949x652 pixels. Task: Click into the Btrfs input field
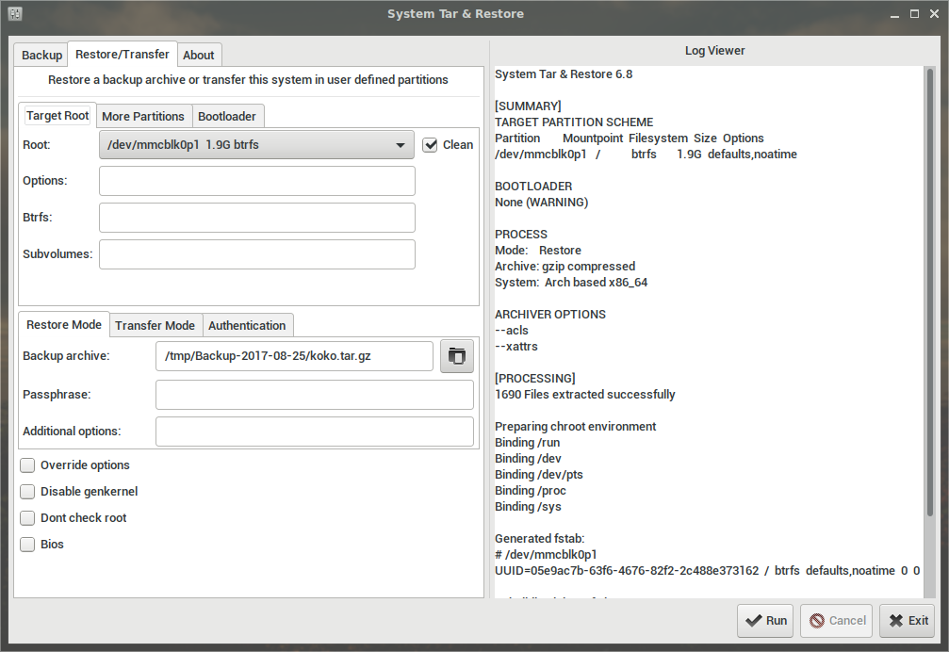[257, 218]
